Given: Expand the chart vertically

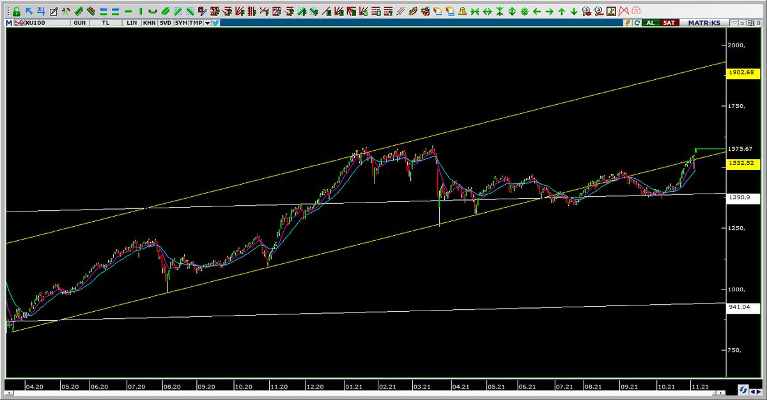Looking at the screenshot, I should pos(512,12).
